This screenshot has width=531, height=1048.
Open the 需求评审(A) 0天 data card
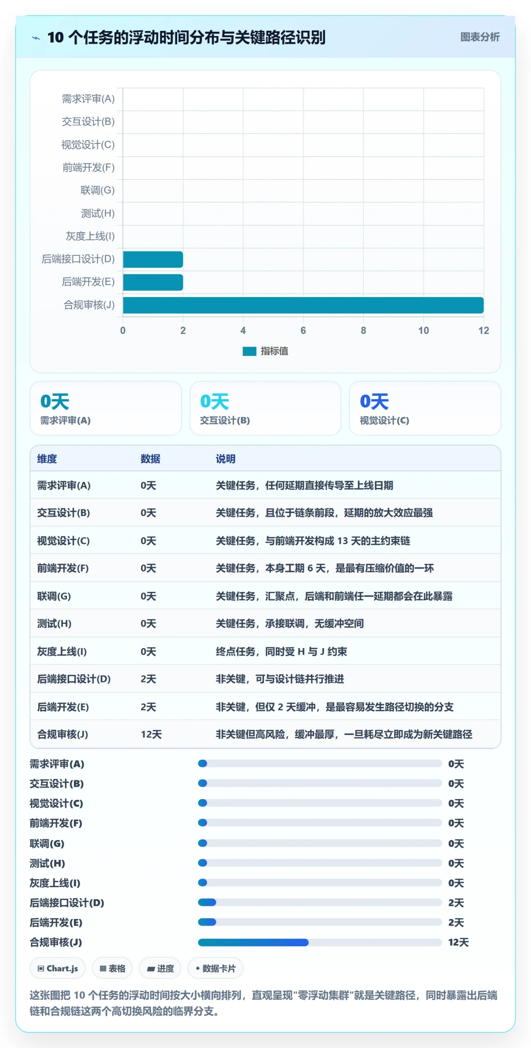click(106, 408)
